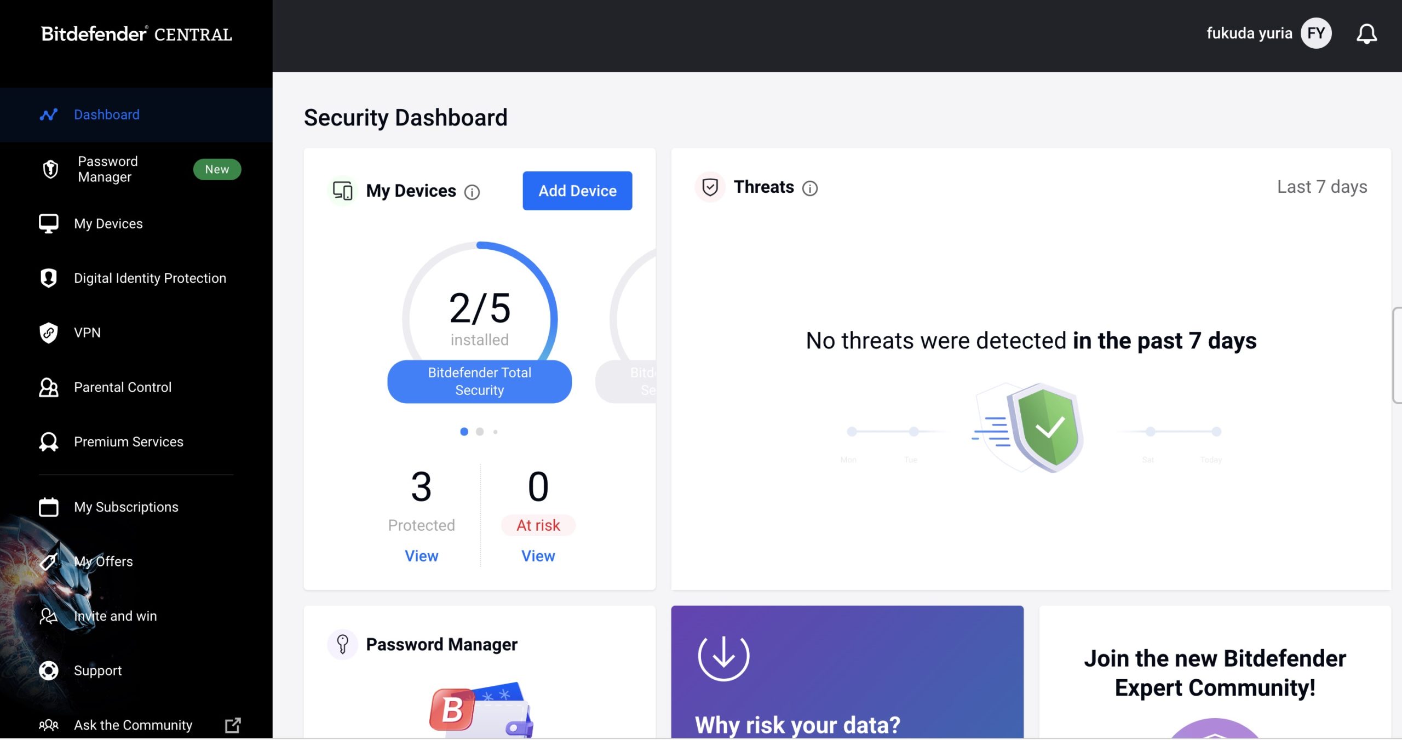Click the 2/5 installed progress ring

479,307
